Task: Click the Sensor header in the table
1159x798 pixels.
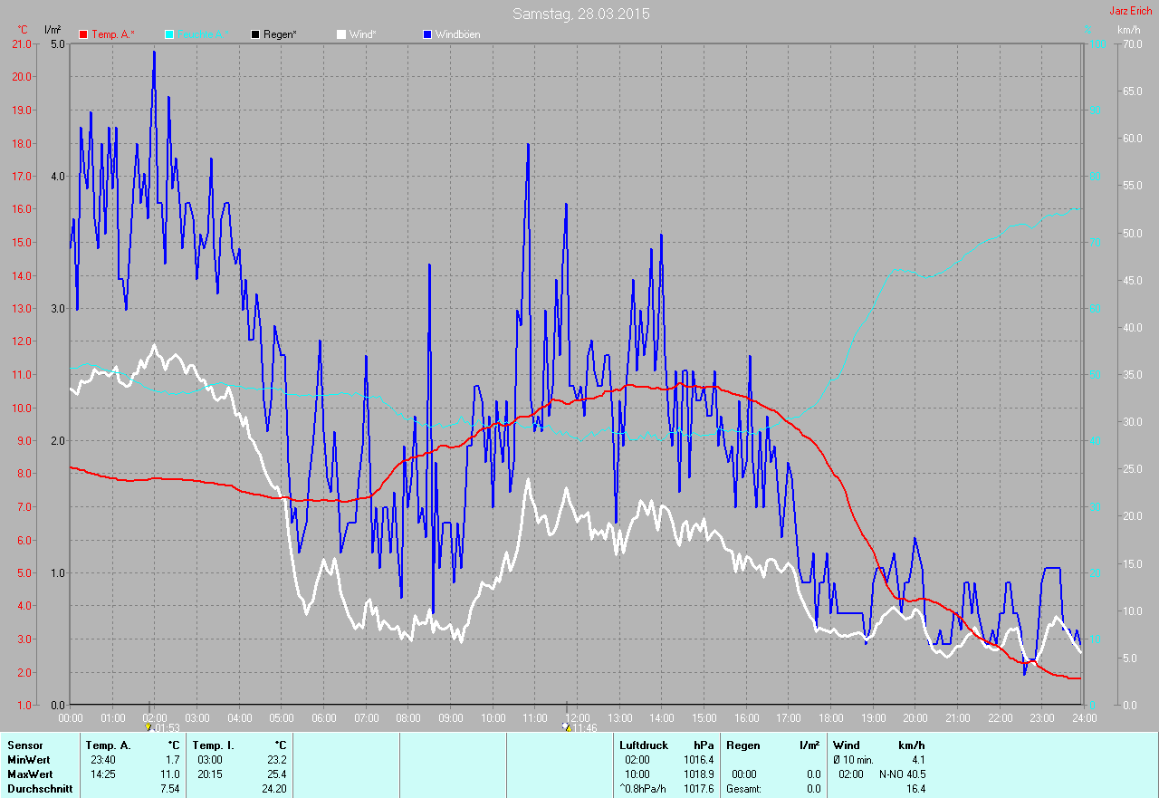Action: pyautogui.click(x=24, y=745)
